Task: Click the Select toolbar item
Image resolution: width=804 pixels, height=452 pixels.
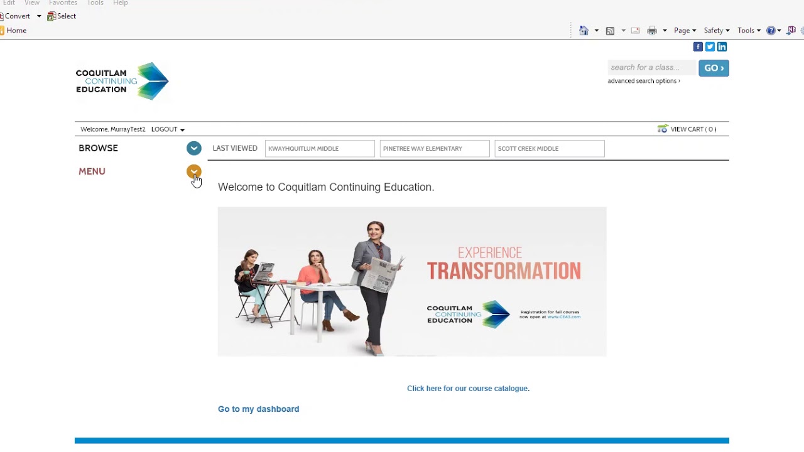Action: pos(62,16)
